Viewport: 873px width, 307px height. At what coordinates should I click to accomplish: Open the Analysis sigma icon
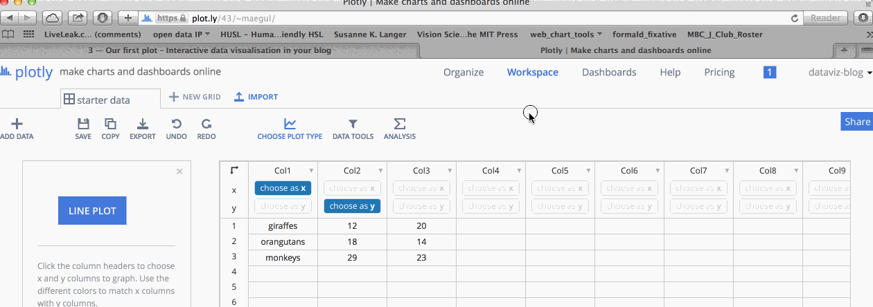[x=400, y=124]
